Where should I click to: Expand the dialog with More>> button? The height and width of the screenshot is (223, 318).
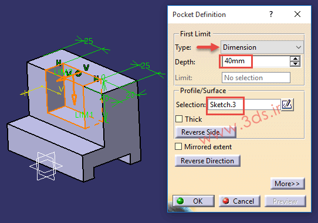(x=287, y=184)
